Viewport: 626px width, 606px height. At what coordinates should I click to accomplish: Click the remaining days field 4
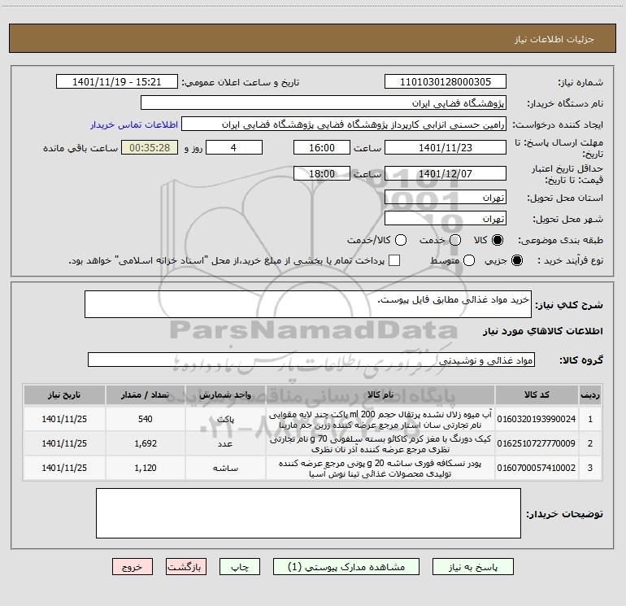[x=234, y=147]
